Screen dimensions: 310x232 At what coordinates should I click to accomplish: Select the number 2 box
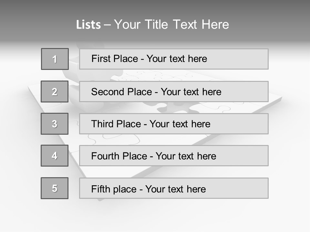(x=55, y=92)
